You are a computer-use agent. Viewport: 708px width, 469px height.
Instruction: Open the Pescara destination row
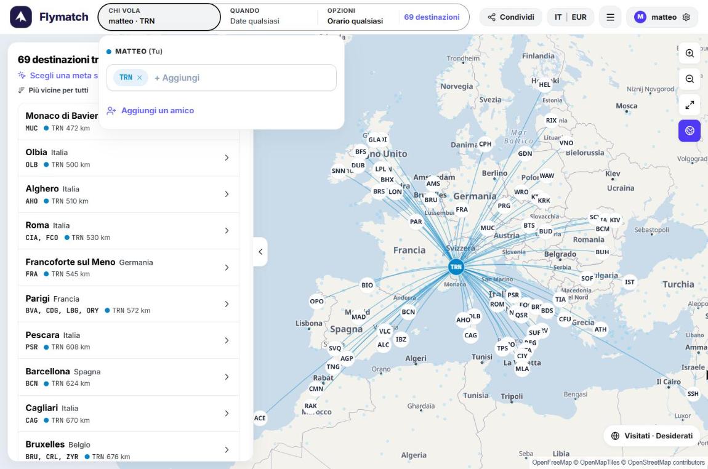[x=129, y=340]
